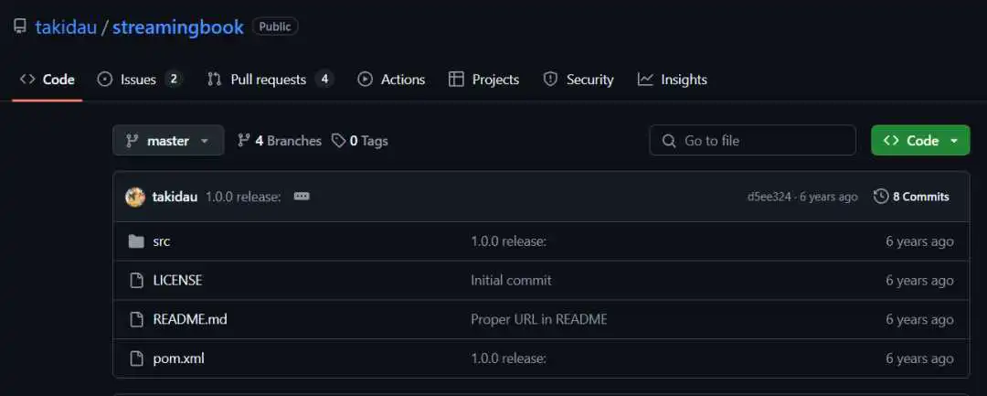
Task: Click the src folder icon
Action: click(x=136, y=241)
